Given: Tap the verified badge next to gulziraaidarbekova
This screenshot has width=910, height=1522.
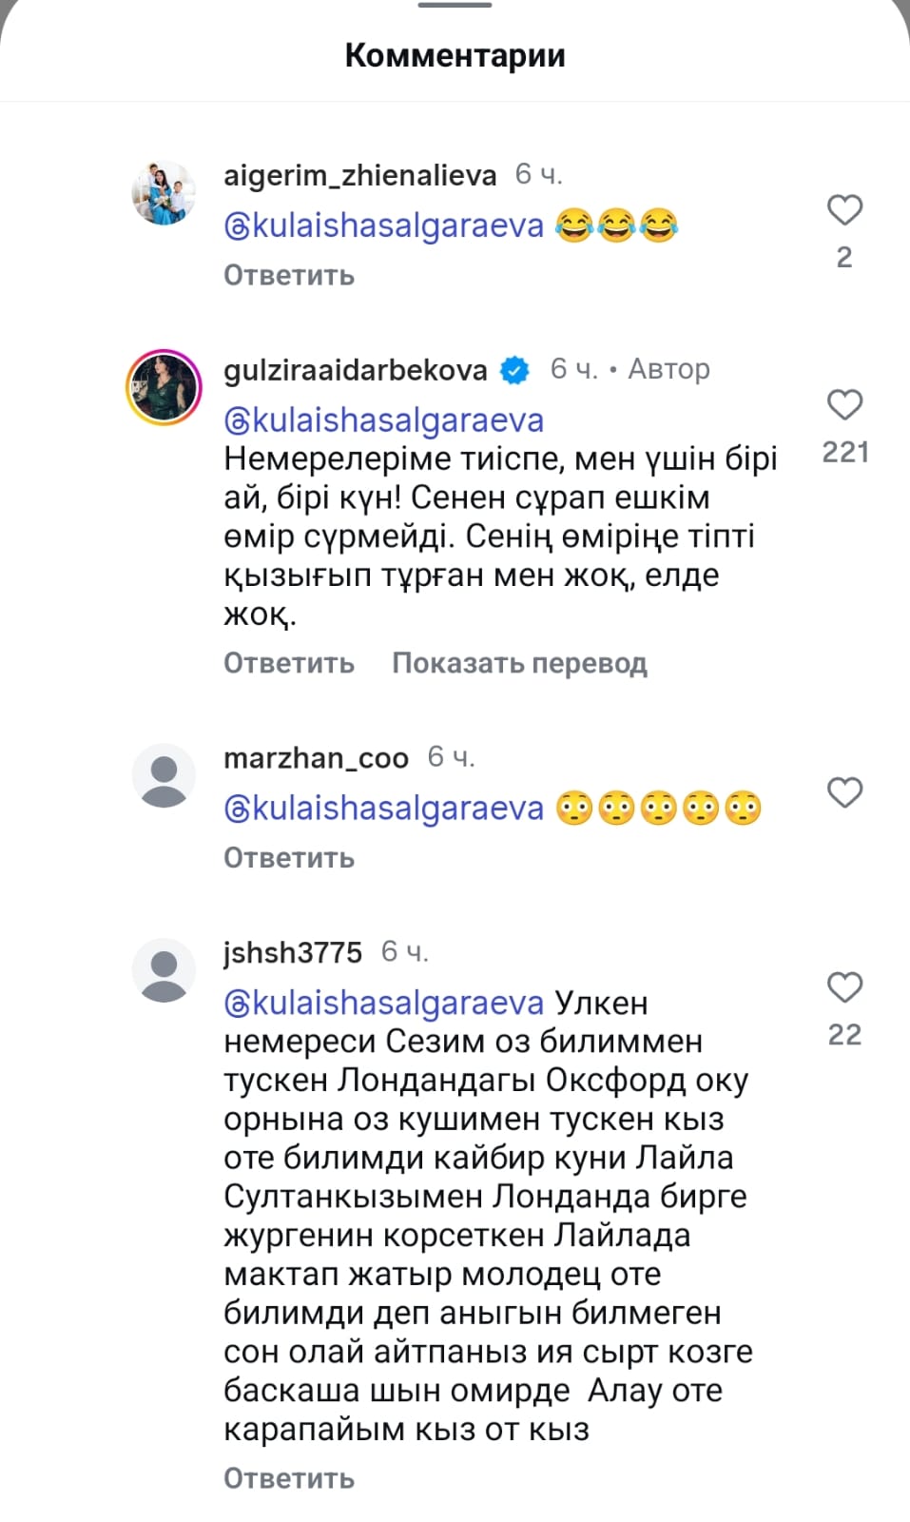Looking at the screenshot, I should tap(514, 370).
